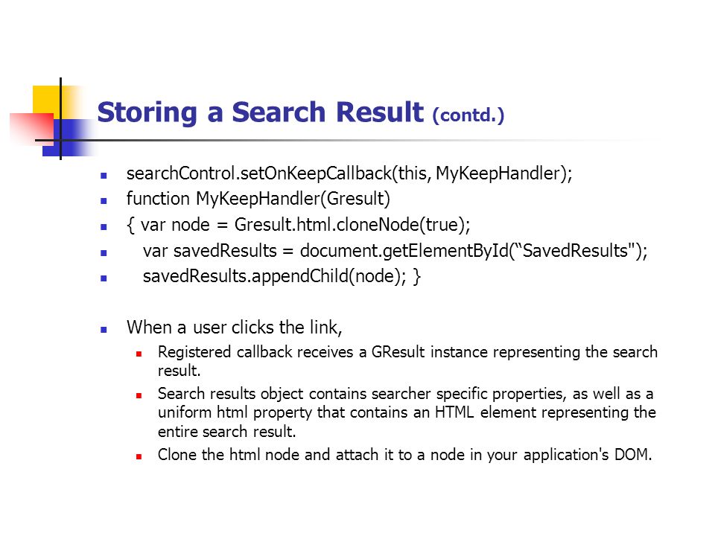Click the 'savedResults.appendChild(node); }' line
The width and height of the screenshot is (715, 536).
pos(282,276)
